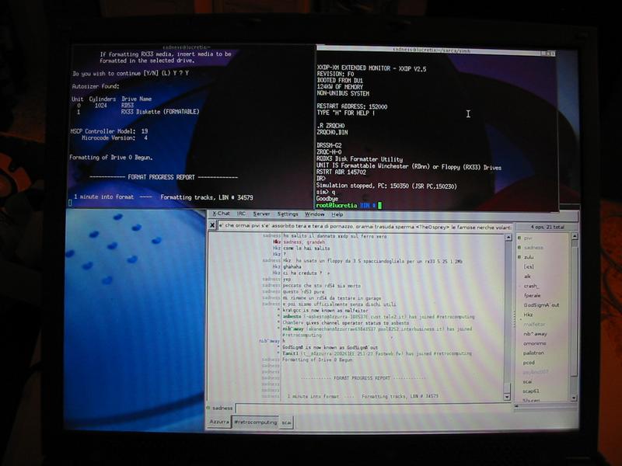This screenshot has width=622, height=466.
Task: Click 'Simulation stopped' line in right terminal
Action: 386,186
